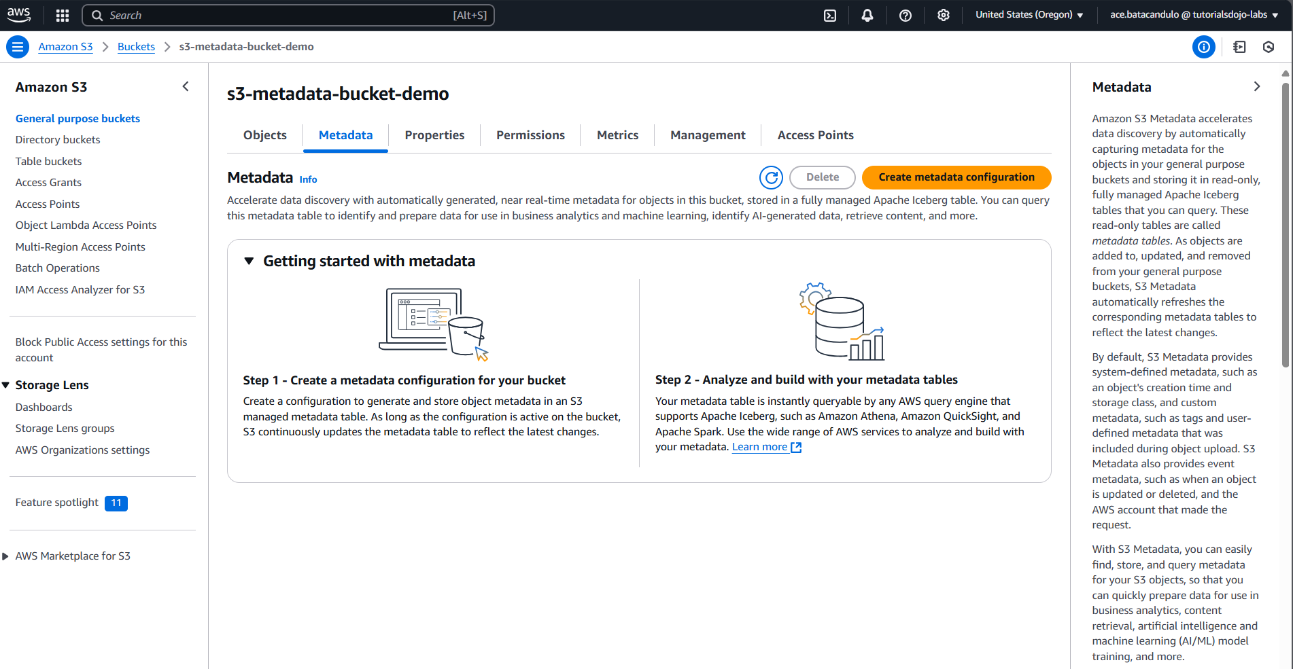Image resolution: width=1293 pixels, height=669 pixels.
Task: Open the icon next to info panel
Action: click(x=1239, y=47)
